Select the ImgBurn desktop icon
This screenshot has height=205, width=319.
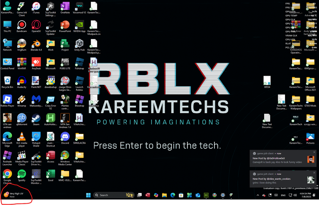(22, 45)
